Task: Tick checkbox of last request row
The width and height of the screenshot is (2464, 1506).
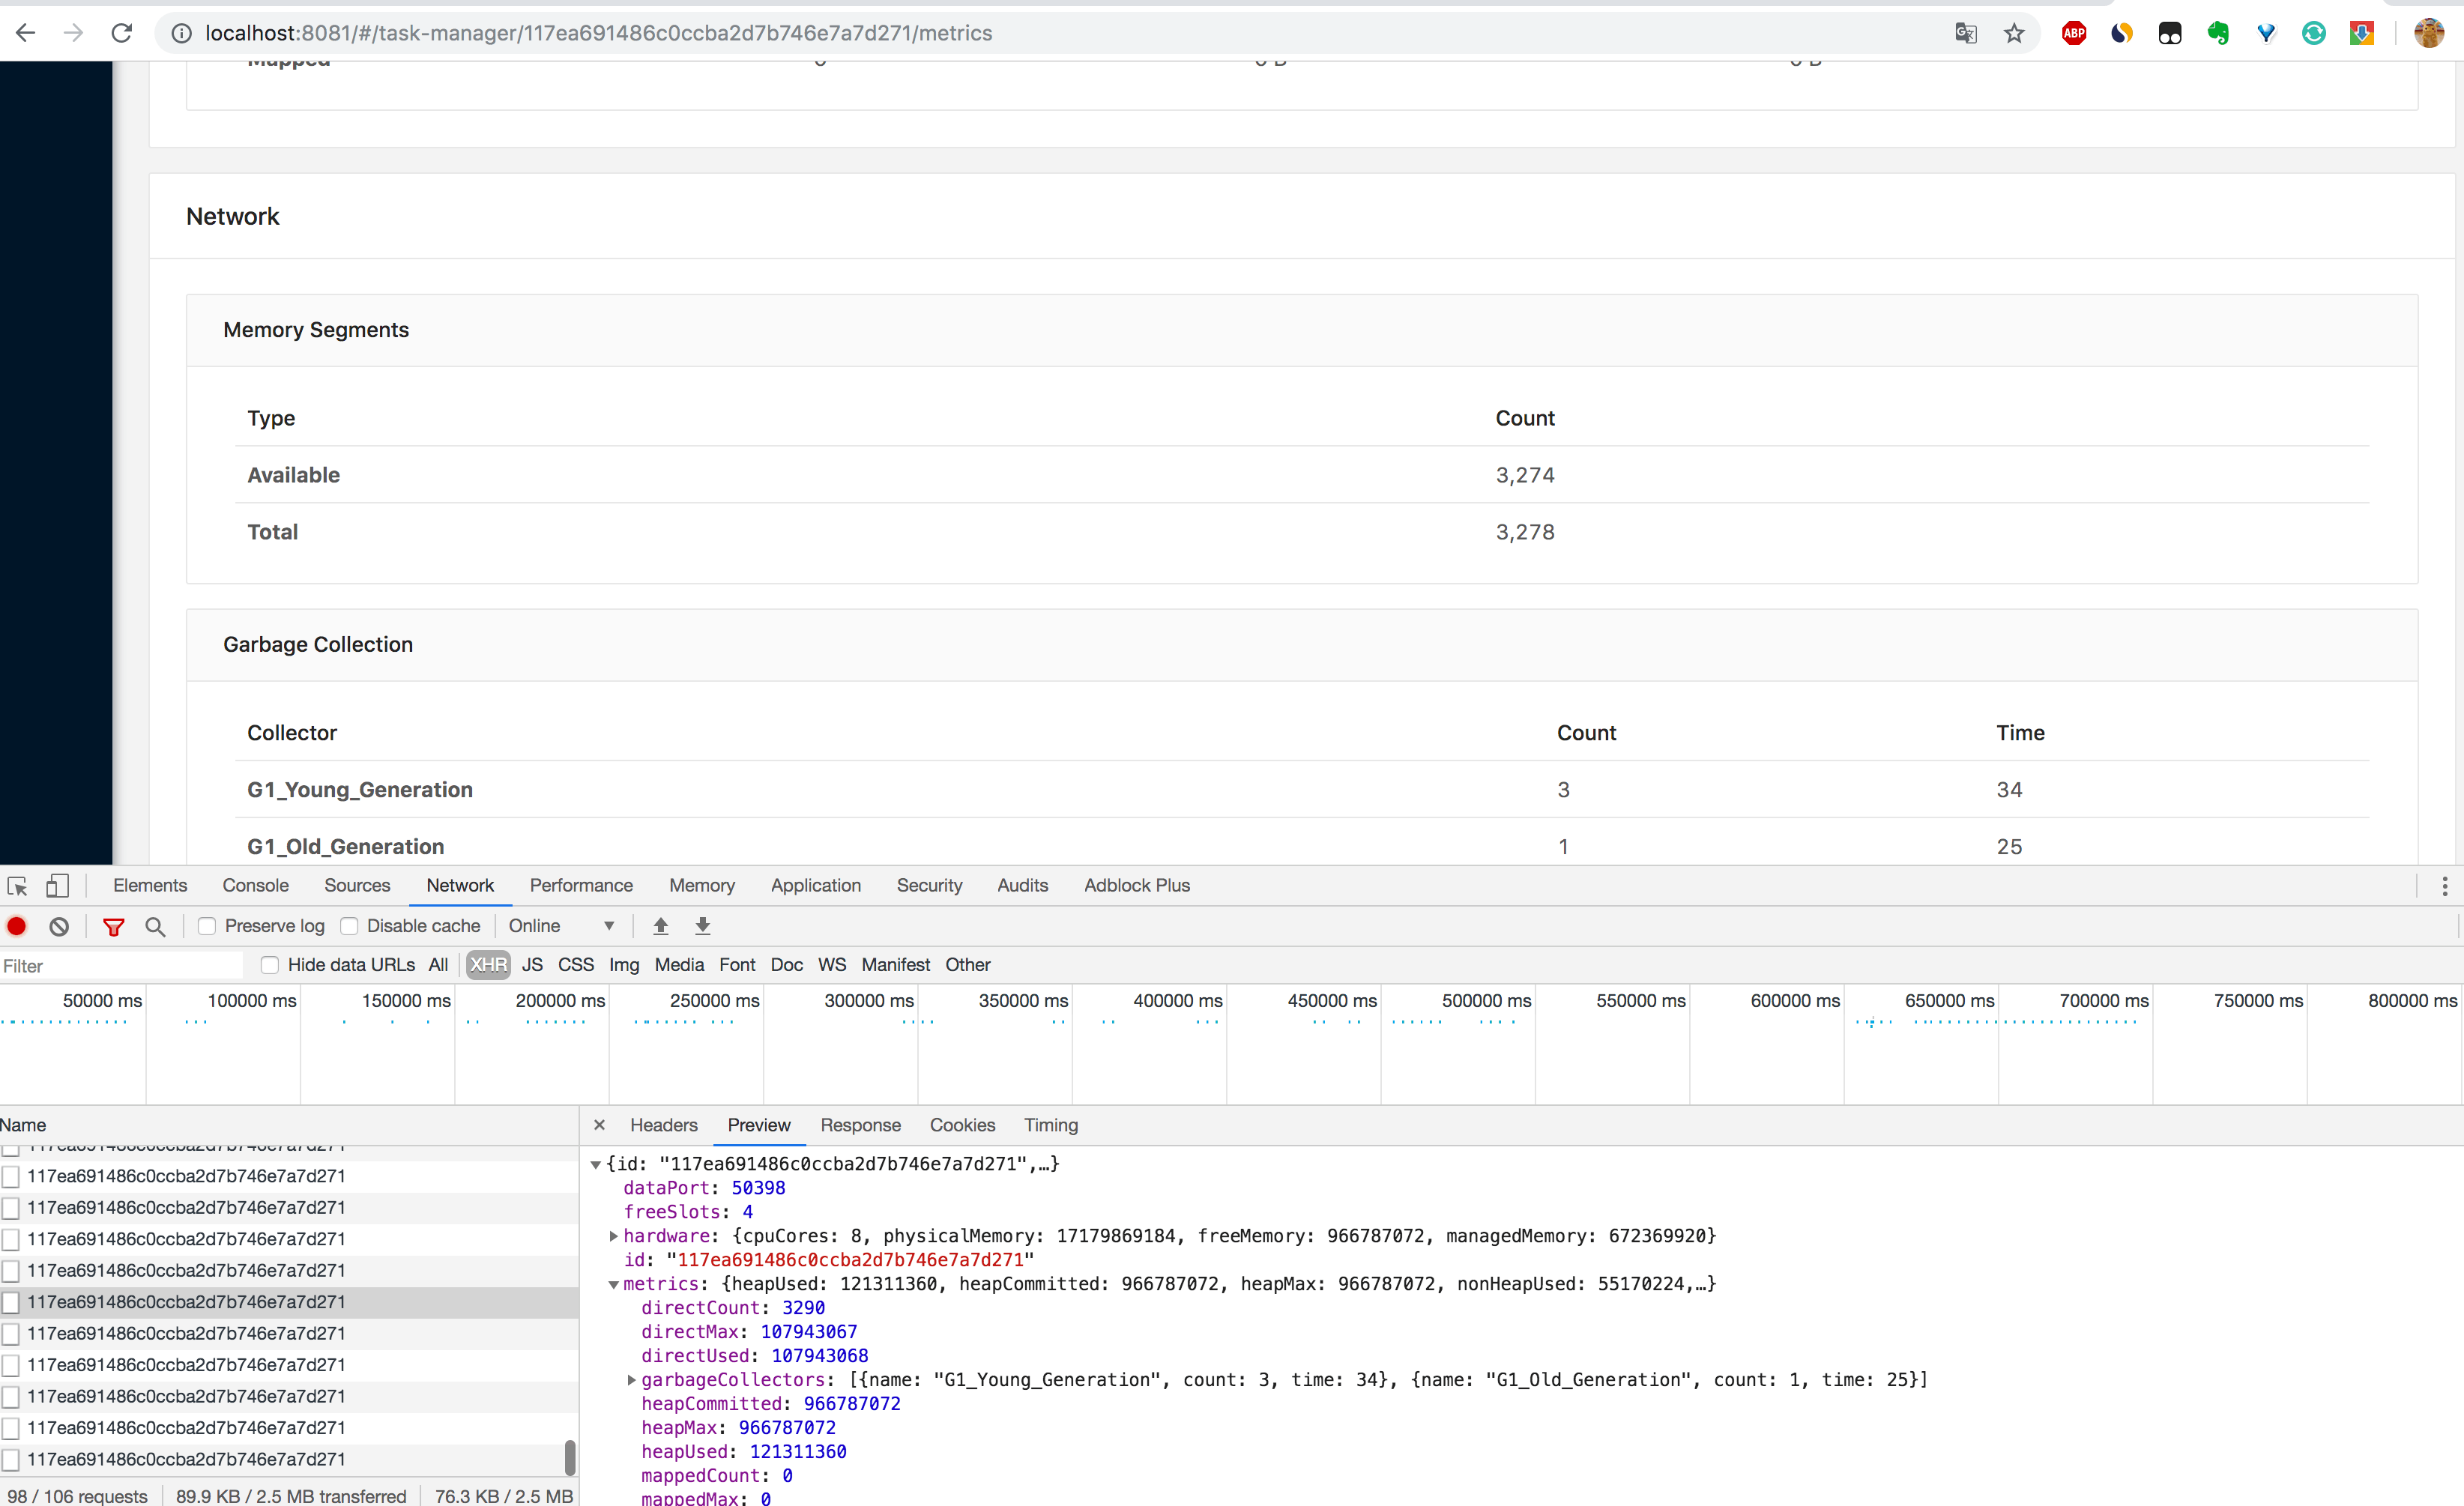Action: [11, 1459]
